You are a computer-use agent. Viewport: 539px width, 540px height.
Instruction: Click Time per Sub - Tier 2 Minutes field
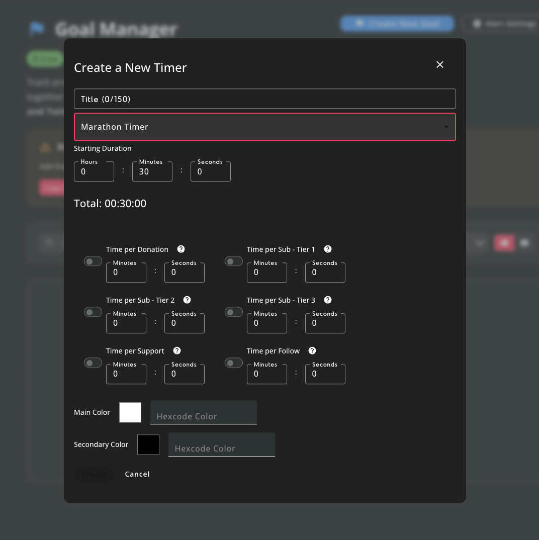[126, 323]
